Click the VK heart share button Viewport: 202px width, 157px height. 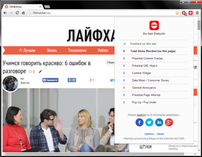pos(72,80)
